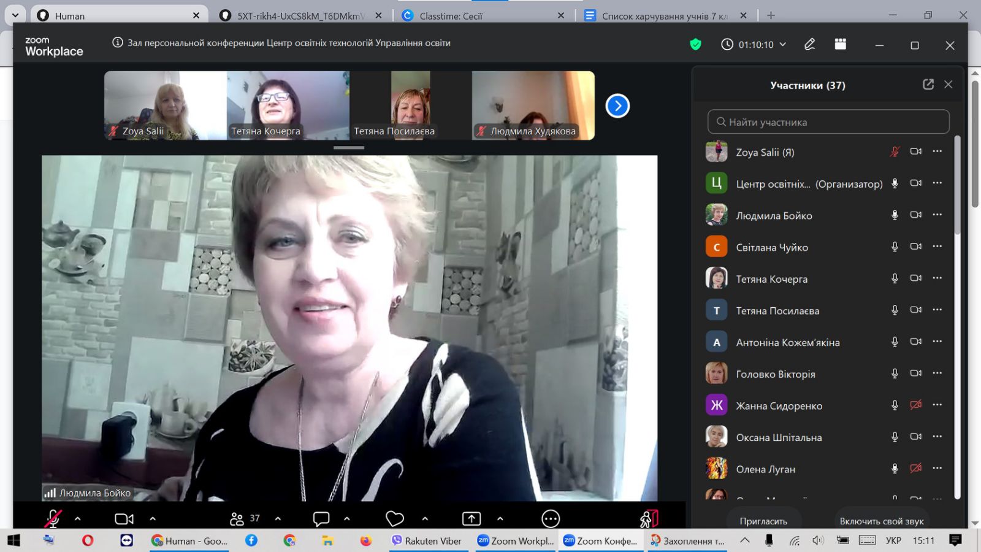Open the annotation pencil tool
This screenshot has height=552, width=981.
[x=809, y=44]
